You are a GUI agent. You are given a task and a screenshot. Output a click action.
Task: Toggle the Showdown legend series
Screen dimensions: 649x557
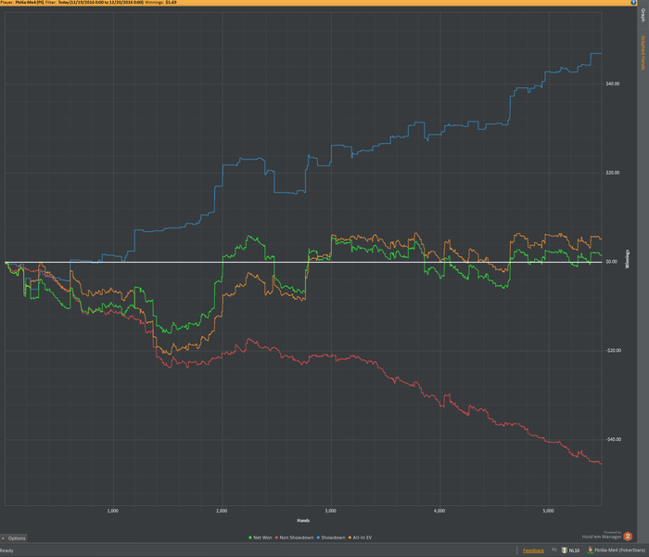point(331,538)
